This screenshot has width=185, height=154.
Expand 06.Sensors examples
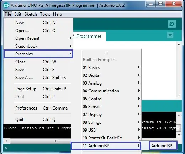tap(106, 107)
